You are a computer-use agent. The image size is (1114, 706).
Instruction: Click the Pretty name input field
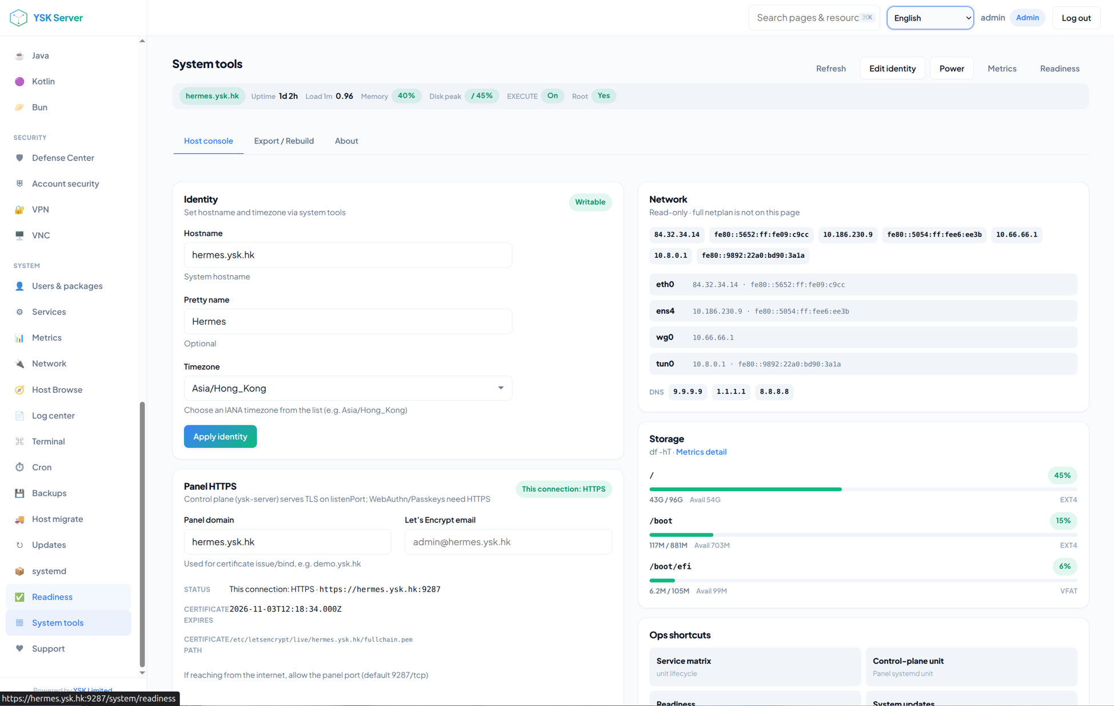pos(348,321)
